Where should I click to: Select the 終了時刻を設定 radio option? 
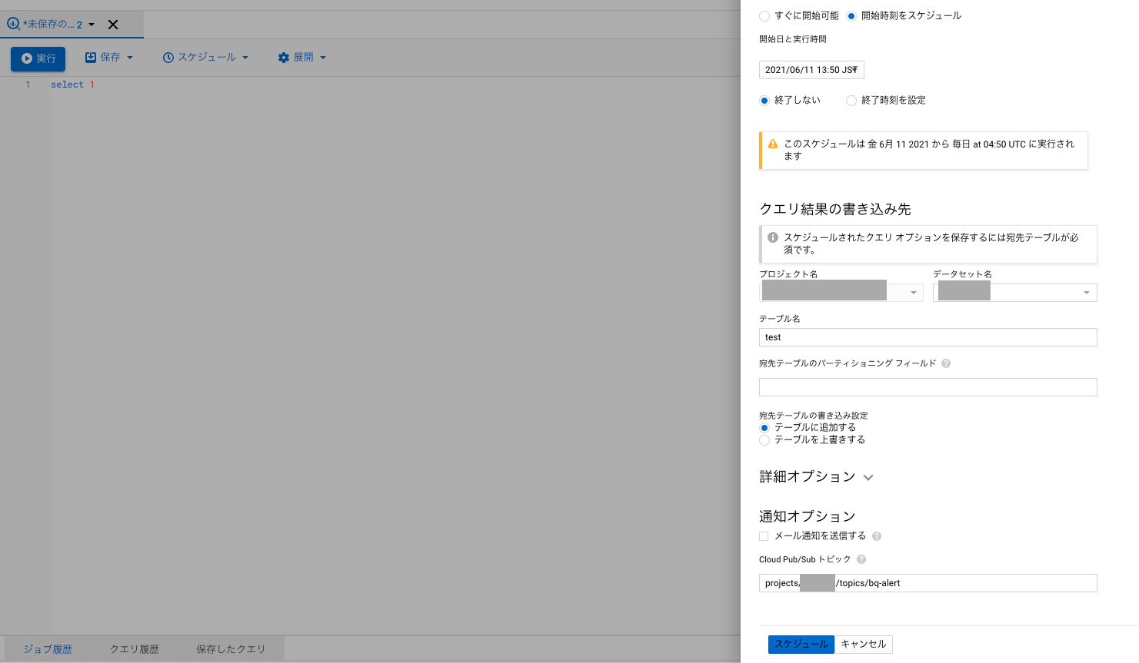tap(851, 101)
